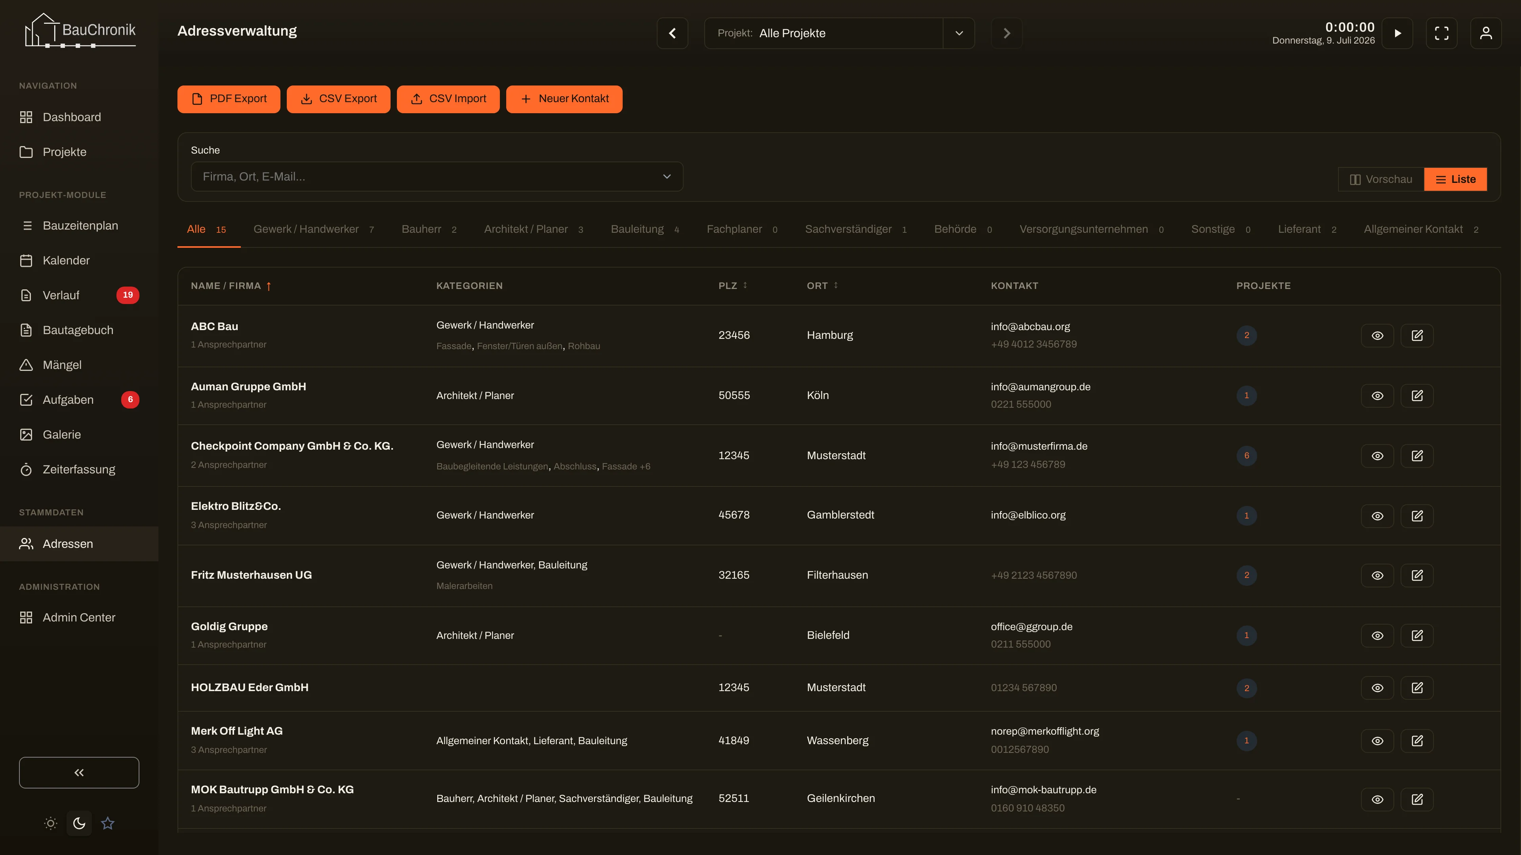The image size is (1521, 855).
Task: View the Auman Gruppe GmbH details
Action: point(1378,395)
